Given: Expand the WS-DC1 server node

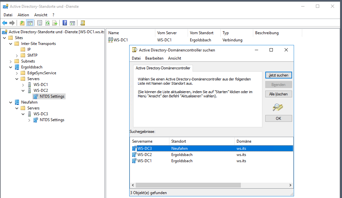Looking at the screenshot, I should (23, 85).
